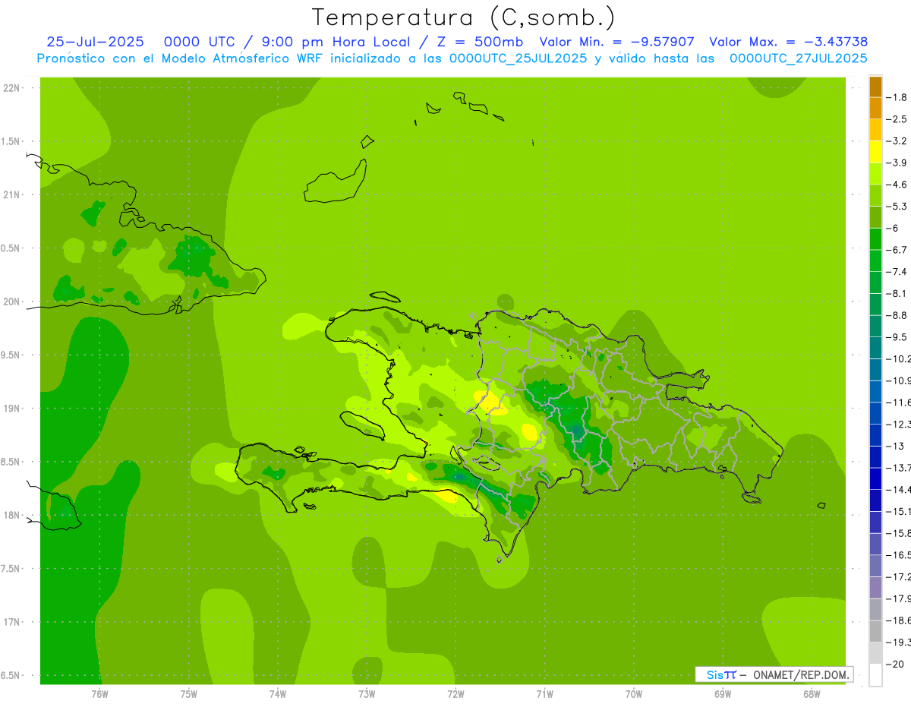Click the Z = 500mb level label
Screen dimensions: 911x704
[x=480, y=42]
